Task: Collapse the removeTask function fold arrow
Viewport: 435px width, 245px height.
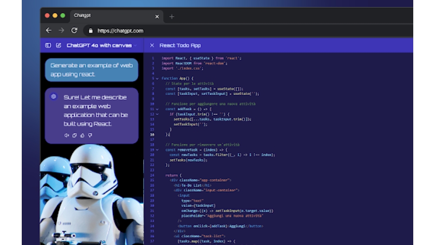Action: [x=157, y=150]
